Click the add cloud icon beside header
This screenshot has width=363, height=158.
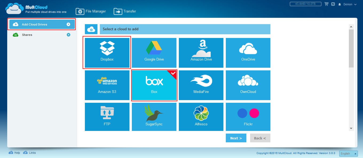(91, 29)
